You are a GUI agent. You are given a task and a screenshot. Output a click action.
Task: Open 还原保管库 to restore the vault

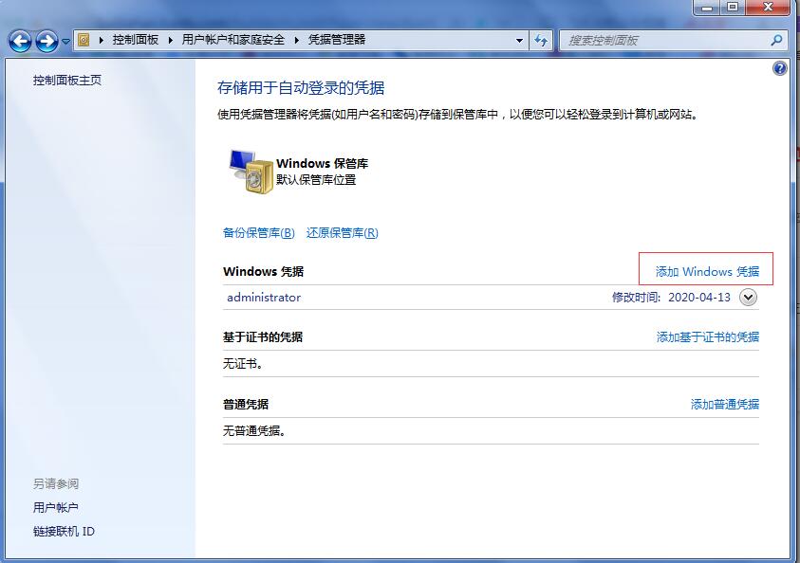[340, 233]
